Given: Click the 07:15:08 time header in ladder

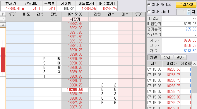Looking at the screenshot, I should (75, 14).
